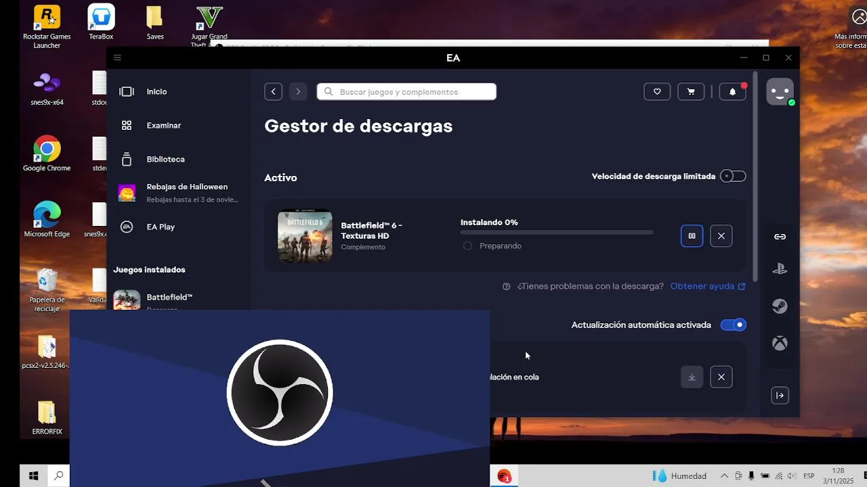Click the EA app taskbar icon
The width and height of the screenshot is (867, 487).
[504, 476]
